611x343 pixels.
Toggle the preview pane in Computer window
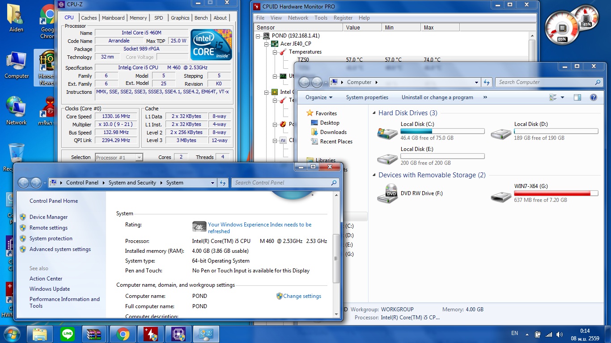click(x=577, y=97)
